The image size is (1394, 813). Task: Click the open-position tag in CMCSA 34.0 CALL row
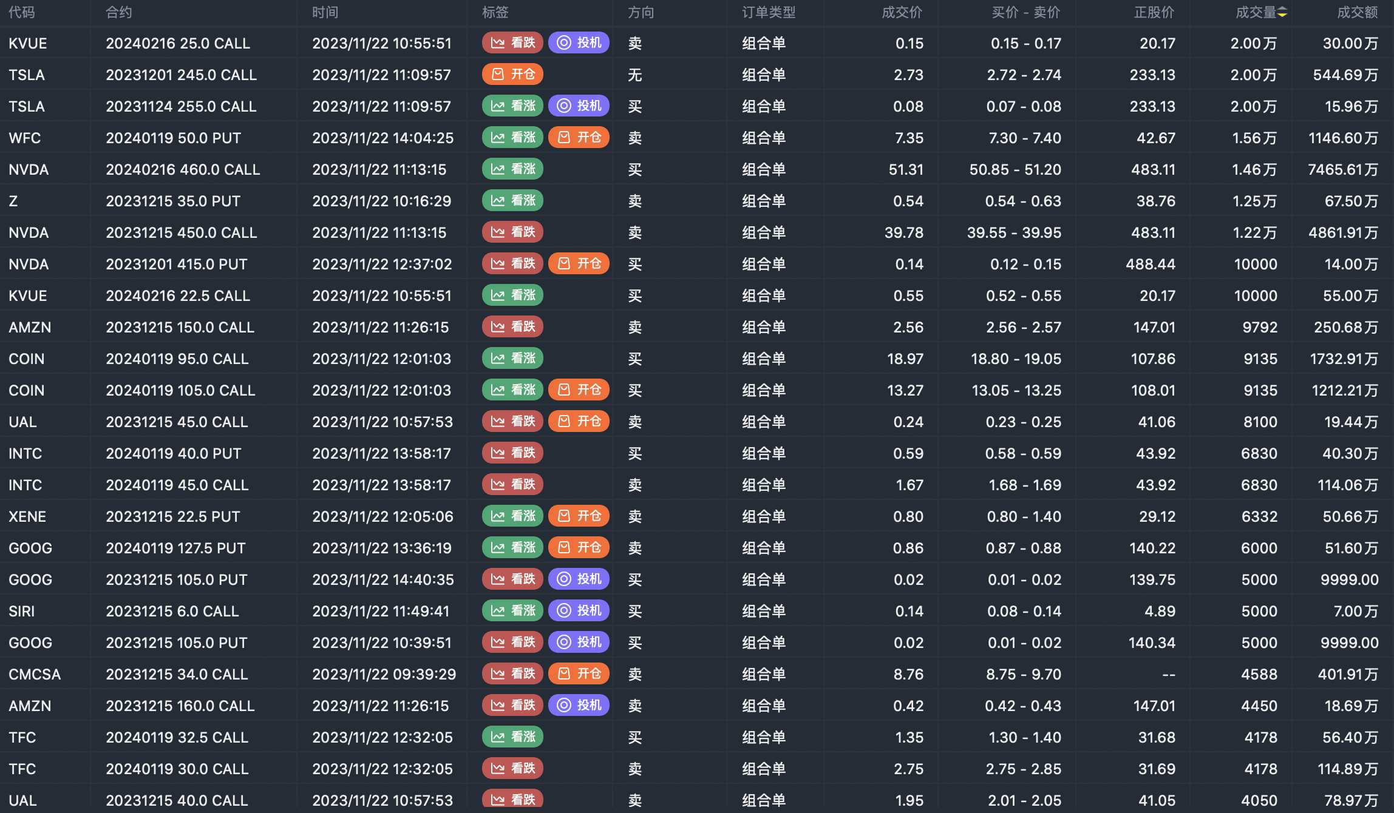(579, 673)
